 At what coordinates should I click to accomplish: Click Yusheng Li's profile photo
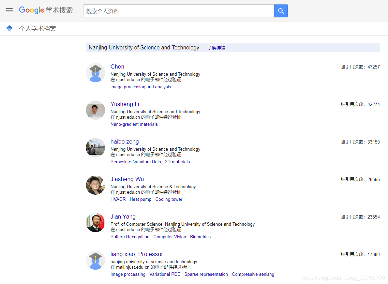pos(95,110)
